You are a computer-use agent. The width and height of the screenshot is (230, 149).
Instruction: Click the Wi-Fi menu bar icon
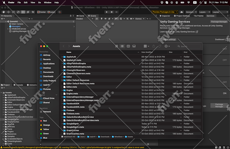click(189, 2)
